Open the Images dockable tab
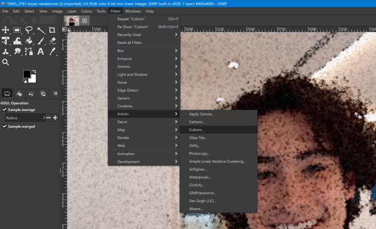The height and width of the screenshot is (229, 376). [43, 93]
